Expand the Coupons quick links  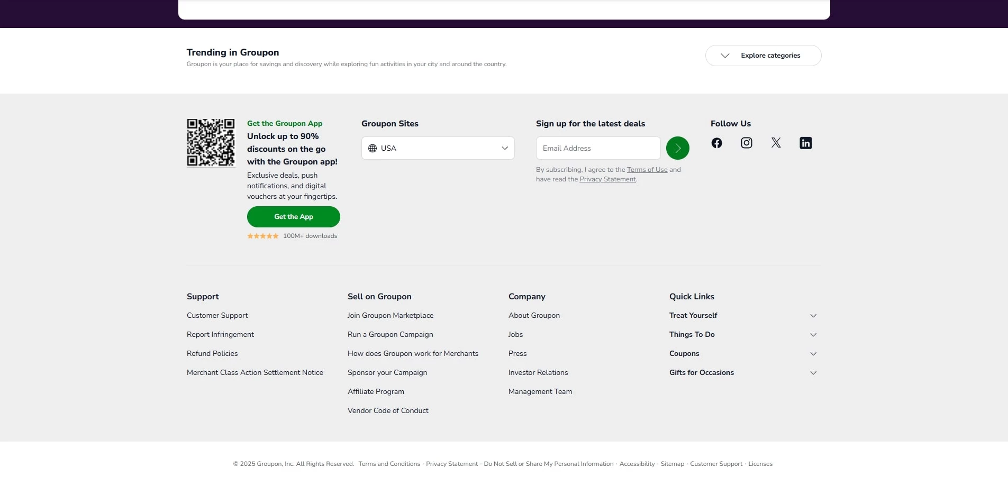coord(813,354)
